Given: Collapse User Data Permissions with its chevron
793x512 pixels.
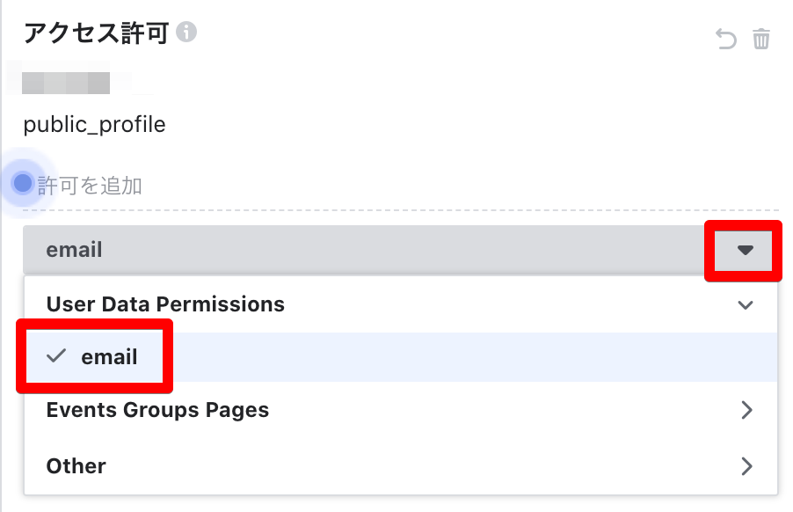Looking at the screenshot, I should point(746,305).
